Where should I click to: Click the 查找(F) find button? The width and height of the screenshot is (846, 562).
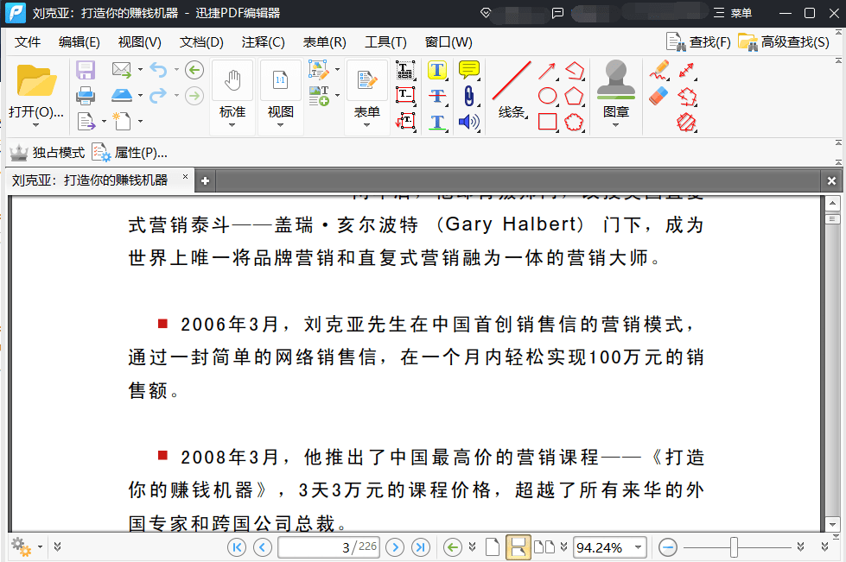pyautogui.click(x=699, y=42)
